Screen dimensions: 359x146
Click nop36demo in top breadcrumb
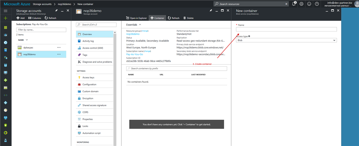pos(64,4)
